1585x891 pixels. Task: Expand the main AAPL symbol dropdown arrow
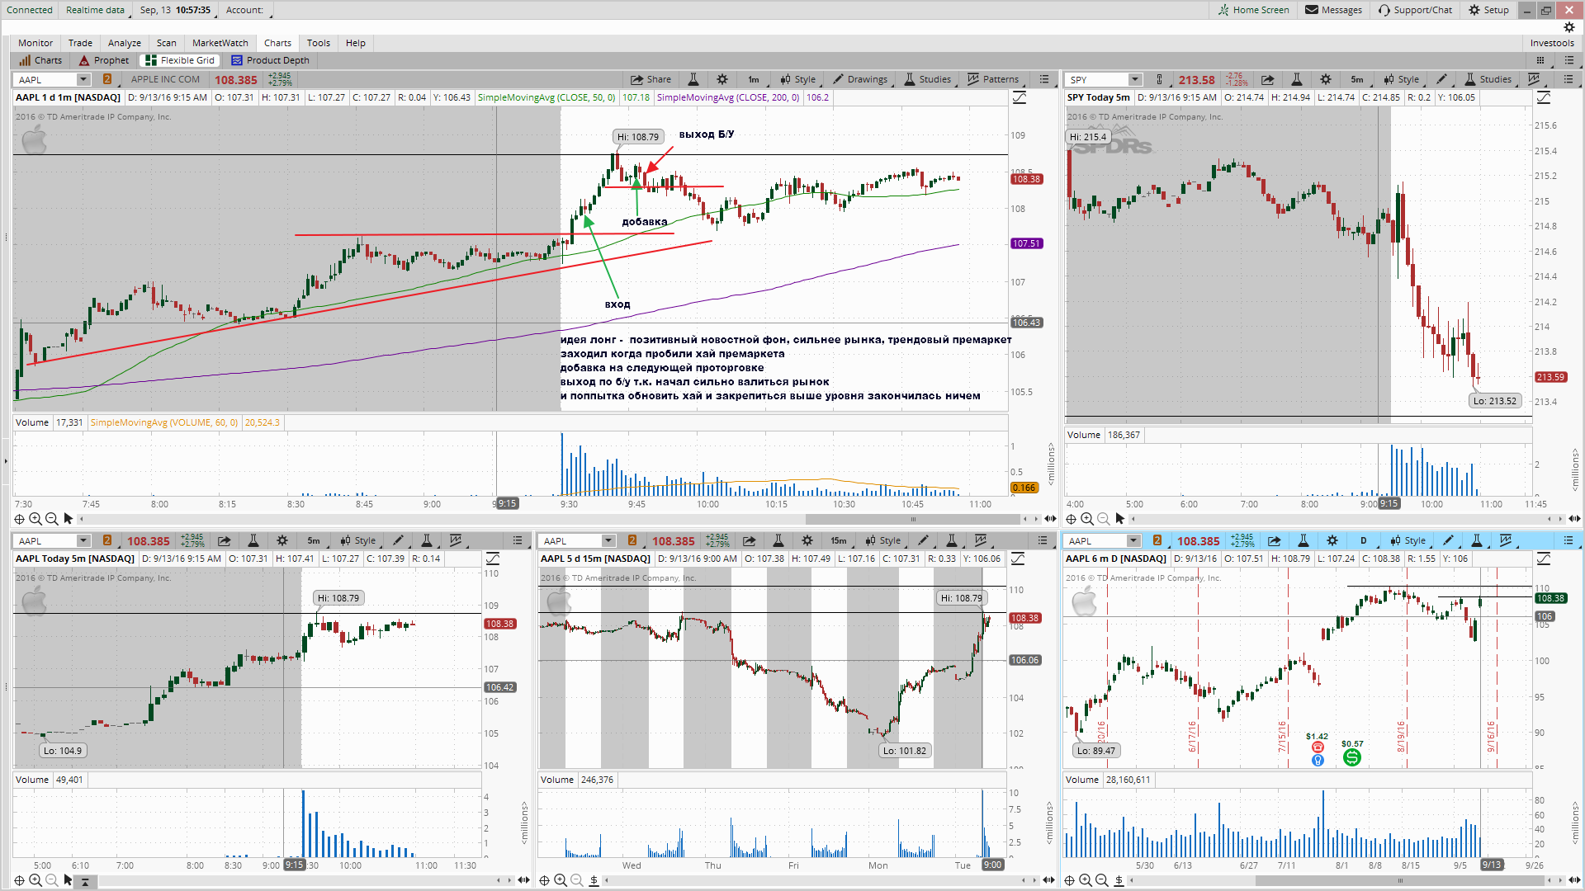tap(83, 79)
